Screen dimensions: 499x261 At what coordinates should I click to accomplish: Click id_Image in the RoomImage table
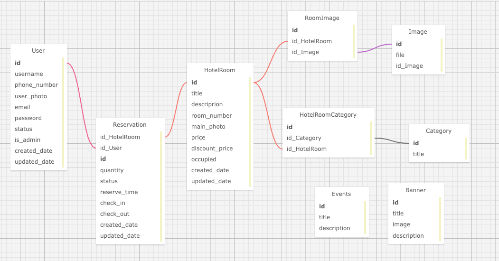[305, 52]
